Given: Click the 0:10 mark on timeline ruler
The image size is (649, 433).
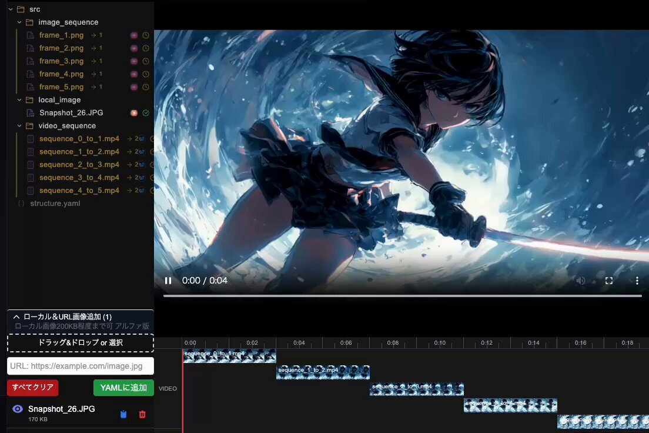Looking at the screenshot, I should 440,342.
